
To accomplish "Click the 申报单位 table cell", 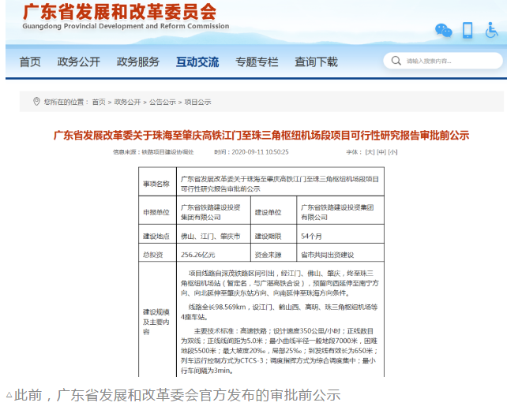I will (157, 210).
